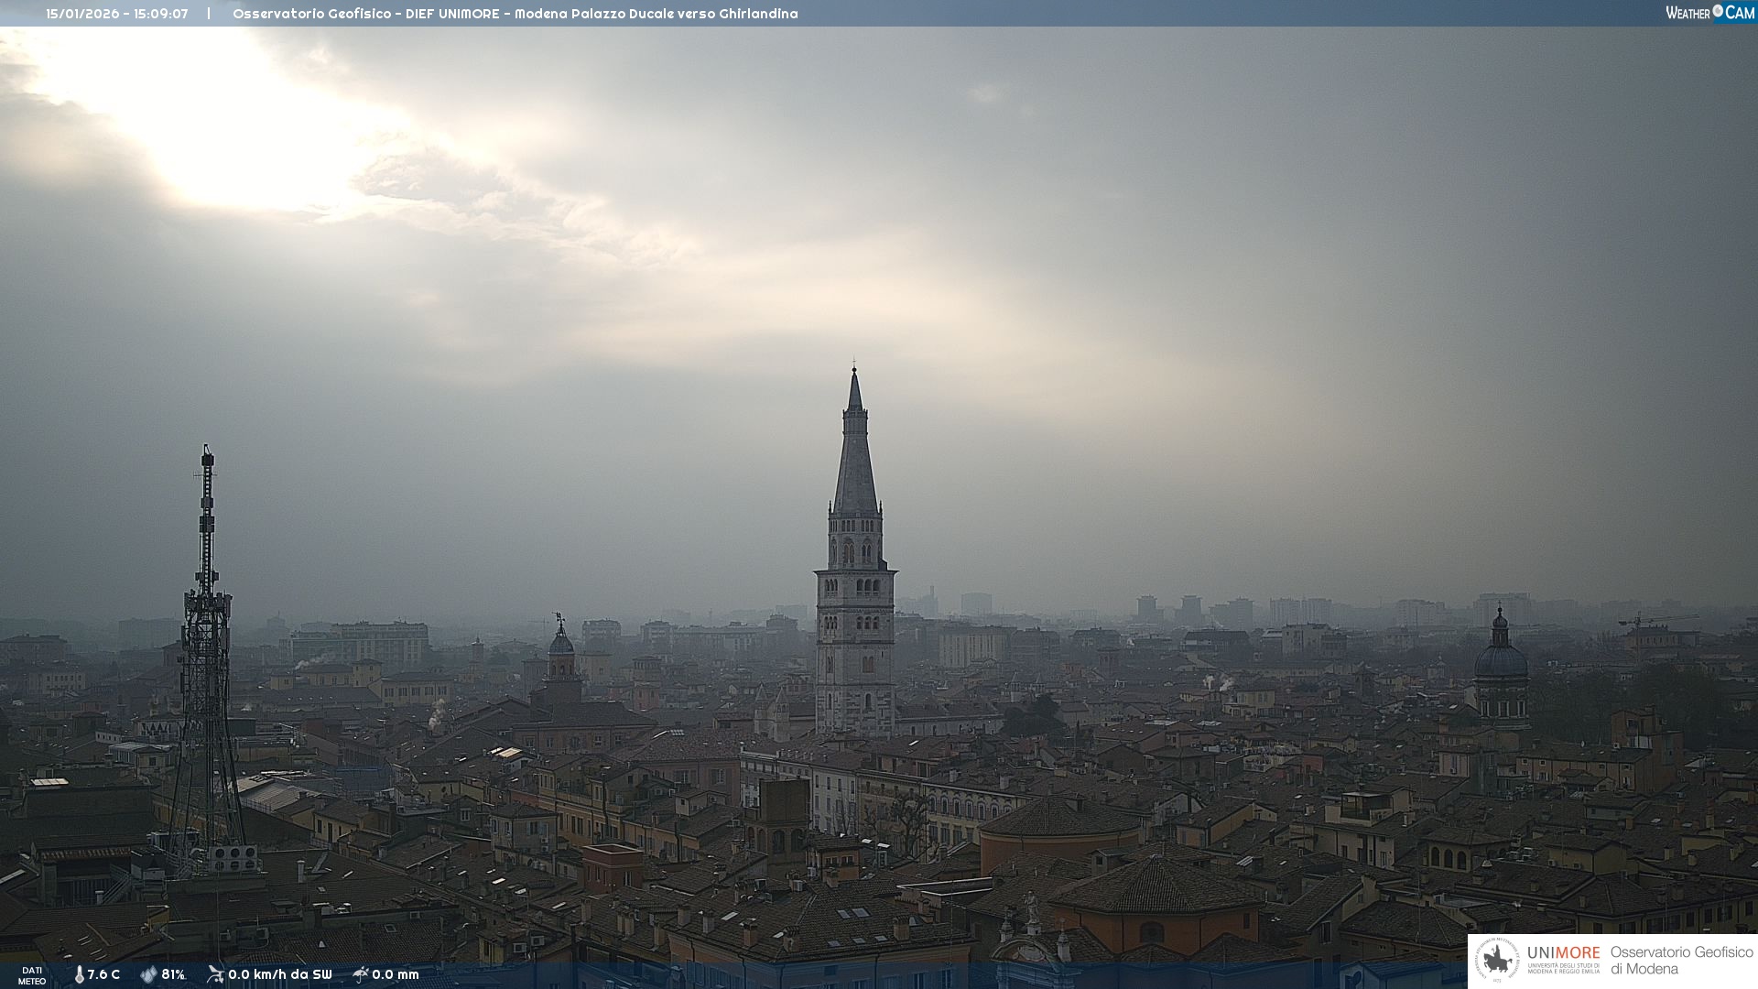Click the 0.0 km/h da SW reading
This screenshot has width=1758, height=989.
[x=279, y=974]
